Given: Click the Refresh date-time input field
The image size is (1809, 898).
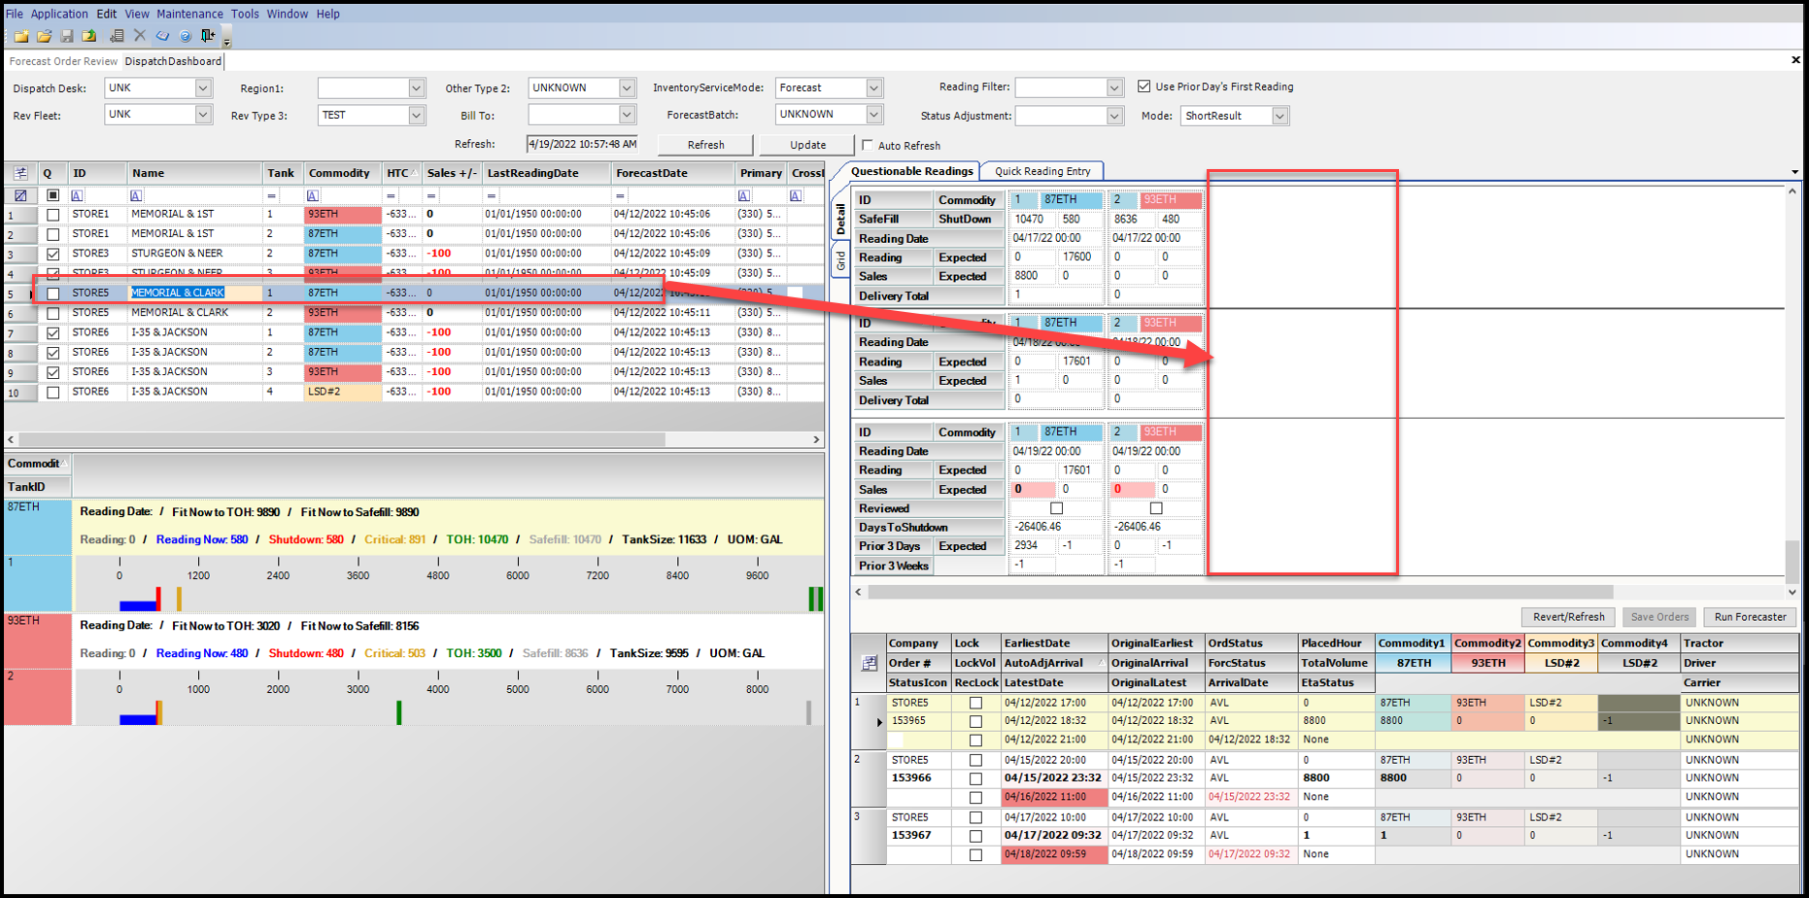Looking at the screenshot, I should pos(583,145).
